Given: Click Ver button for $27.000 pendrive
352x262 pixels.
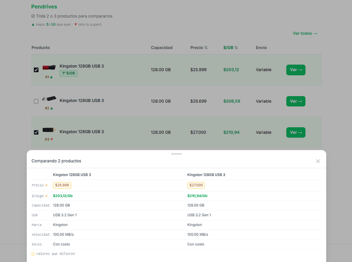Looking at the screenshot, I should click(x=296, y=133).
